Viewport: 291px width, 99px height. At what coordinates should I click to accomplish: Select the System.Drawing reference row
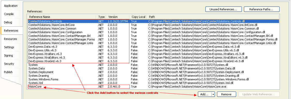153,76
